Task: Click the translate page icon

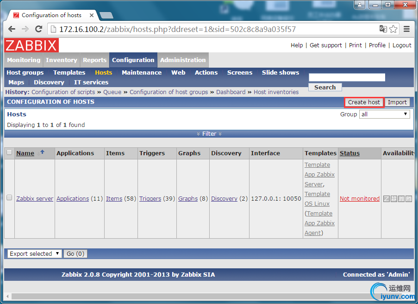Action: [x=383, y=29]
